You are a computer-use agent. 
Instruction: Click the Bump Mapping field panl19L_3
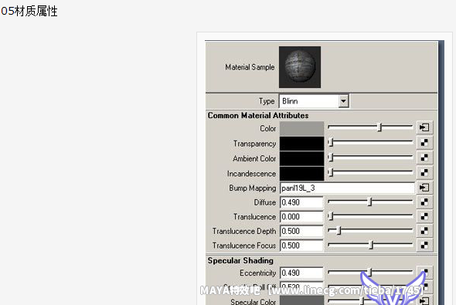(x=347, y=188)
